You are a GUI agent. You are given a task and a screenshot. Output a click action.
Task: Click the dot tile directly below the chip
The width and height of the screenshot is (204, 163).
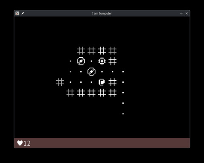(x=102, y=72)
